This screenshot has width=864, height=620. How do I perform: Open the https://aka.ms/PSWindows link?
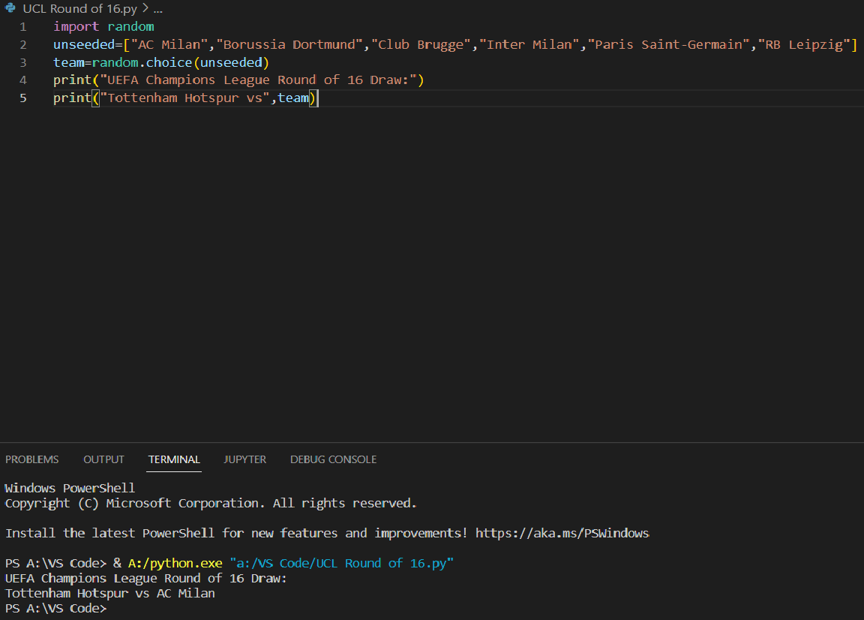[562, 534]
